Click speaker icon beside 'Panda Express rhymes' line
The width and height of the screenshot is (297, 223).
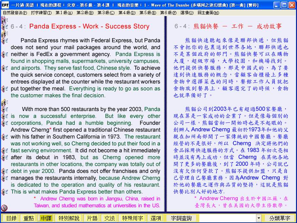coord(5,41)
